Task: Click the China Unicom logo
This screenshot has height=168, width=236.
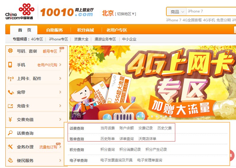Action: pyautogui.click(x=19, y=12)
